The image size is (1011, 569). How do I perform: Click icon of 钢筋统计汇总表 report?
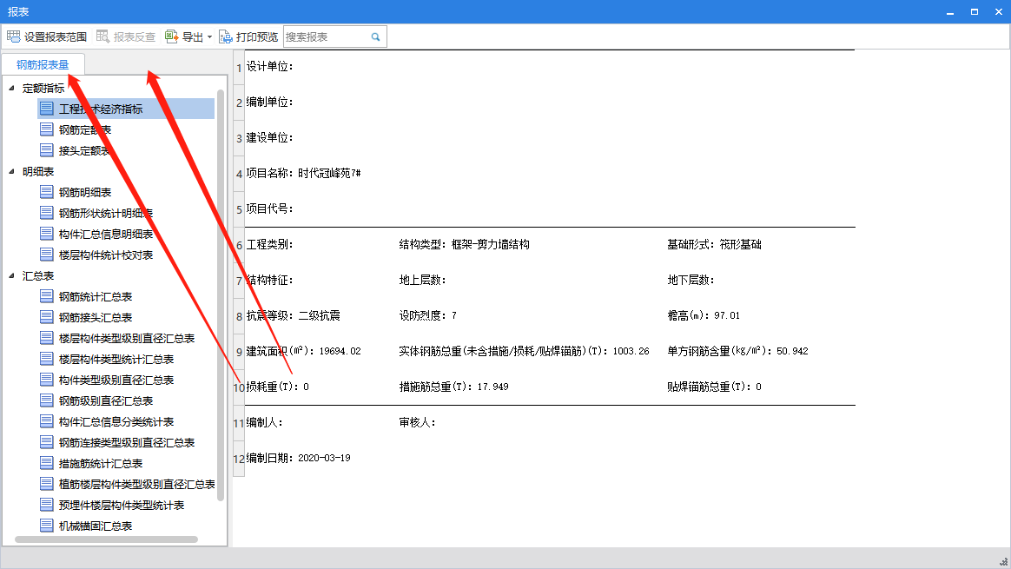[46, 296]
